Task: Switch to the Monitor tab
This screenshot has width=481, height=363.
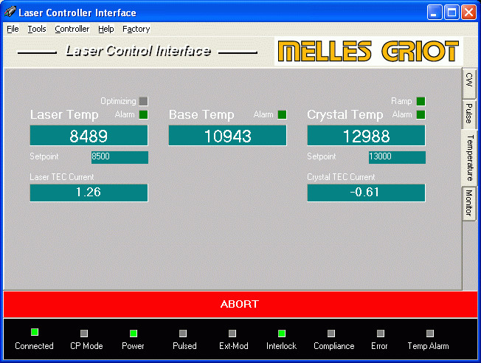Action: (468, 203)
